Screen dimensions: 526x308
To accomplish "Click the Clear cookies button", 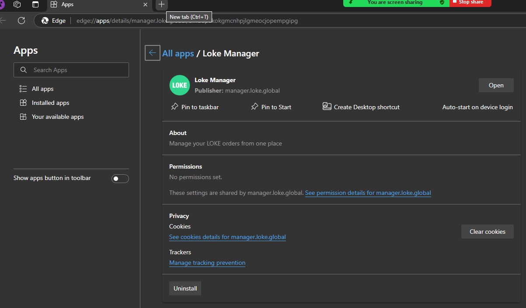I will coord(488,232).
